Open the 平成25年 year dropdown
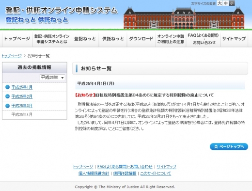 tap(52, 78)
